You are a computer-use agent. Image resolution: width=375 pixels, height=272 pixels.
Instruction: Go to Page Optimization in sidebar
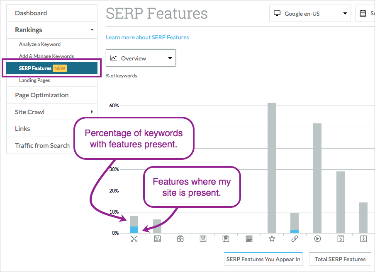pos(41,95)
